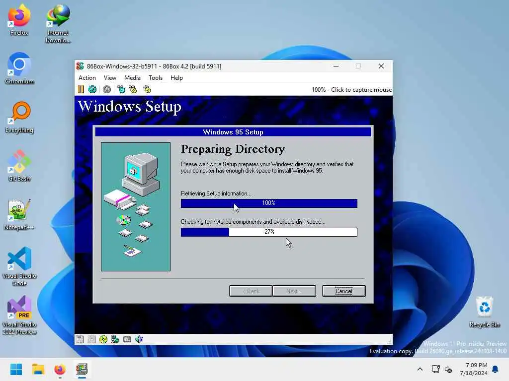Open the Help menu
This screenshot has height=381, width=509.
(x=176, y=78)
